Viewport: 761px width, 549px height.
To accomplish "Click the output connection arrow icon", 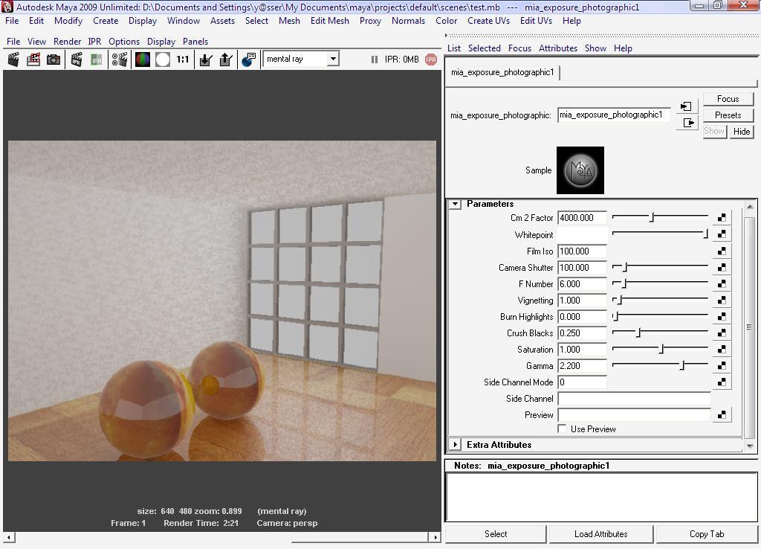I will tap(688, 123).
